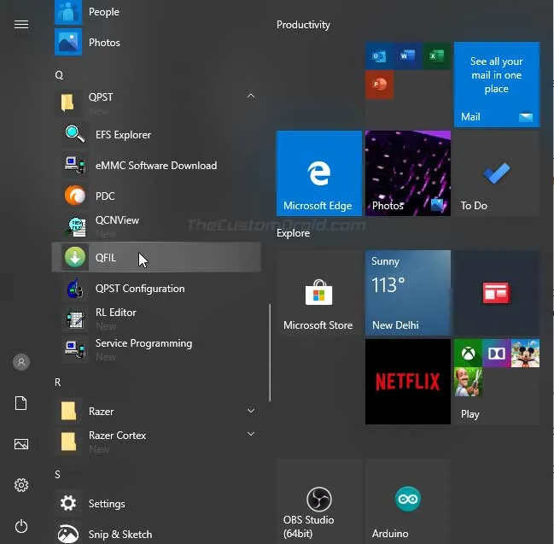This screenshot has height=544, width=554.
Task: Click the Play group label
Action: [469, 414]
